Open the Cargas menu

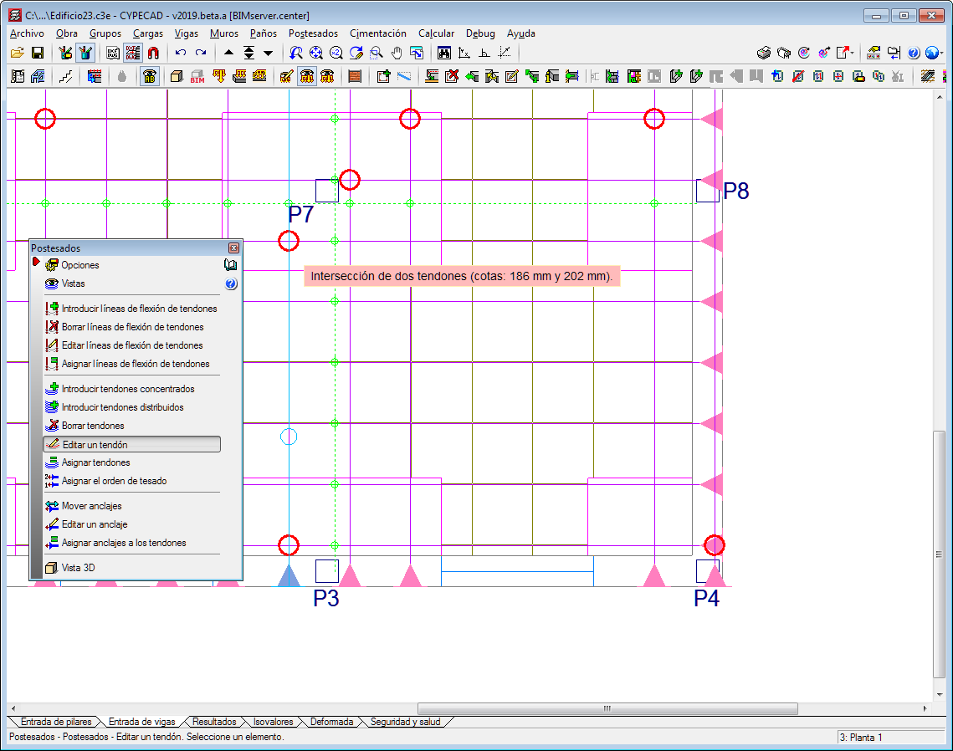coord(148,33)
